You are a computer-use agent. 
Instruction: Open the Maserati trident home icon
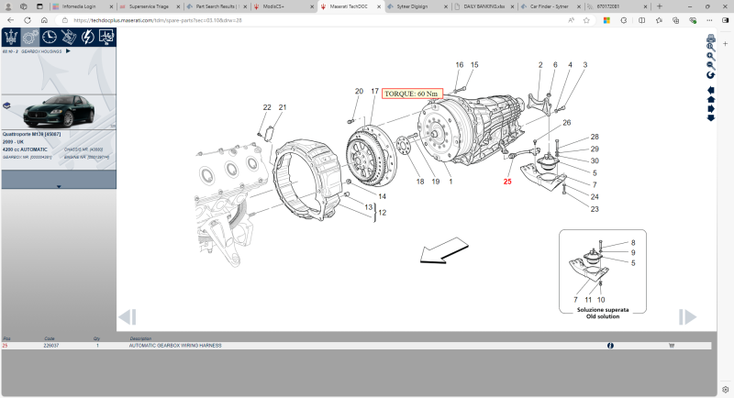11,37
